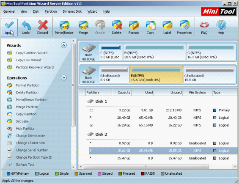The height and width of the screenshot is (184, 239).
Task: Click the GPT/Primary legend color swatch
Action: click(x=8, y=173)
